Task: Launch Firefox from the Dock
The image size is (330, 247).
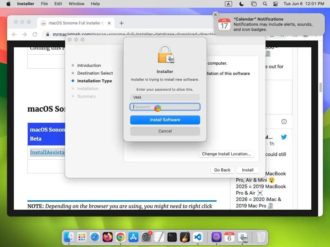Action: (108, 237)
